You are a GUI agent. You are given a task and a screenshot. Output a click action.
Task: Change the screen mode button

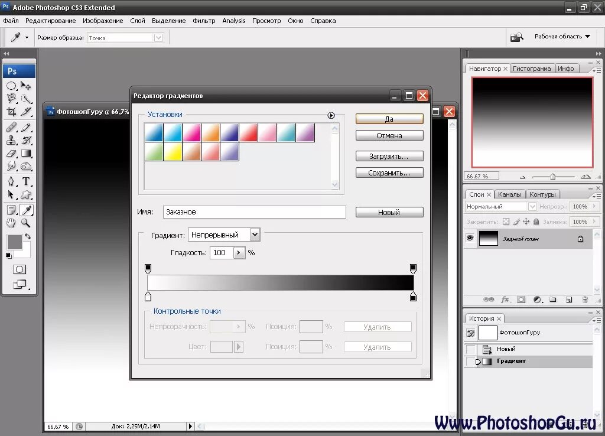pos(19,285)
